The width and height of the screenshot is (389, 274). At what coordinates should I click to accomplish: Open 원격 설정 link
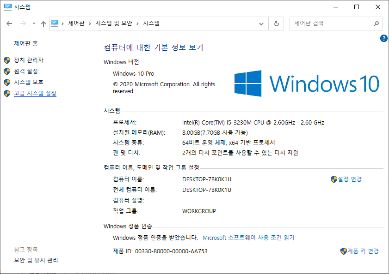coord(26,71)
